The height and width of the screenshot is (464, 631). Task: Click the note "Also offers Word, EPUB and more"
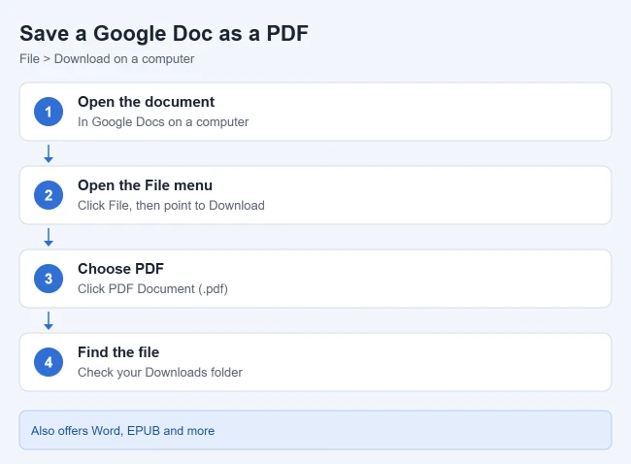point(315,430)
